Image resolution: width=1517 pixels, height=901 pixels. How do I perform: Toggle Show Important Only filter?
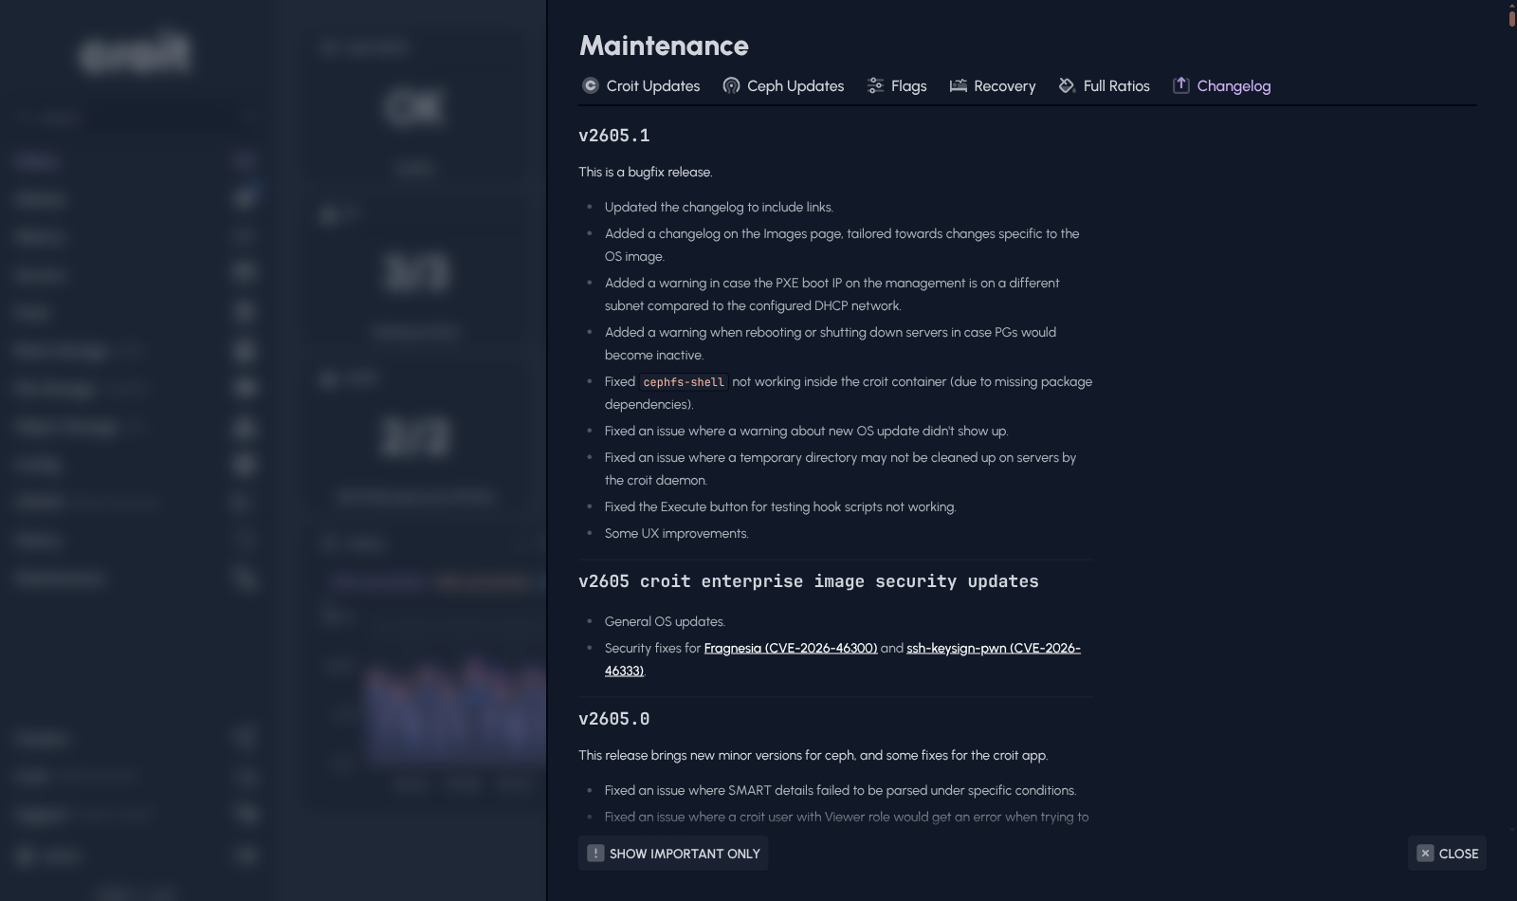[673, 854]
